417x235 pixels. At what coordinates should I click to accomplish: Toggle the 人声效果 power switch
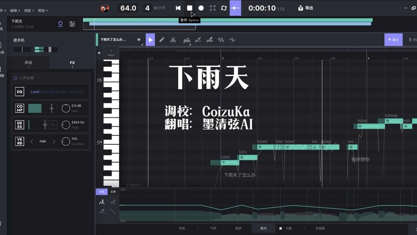click(15, 78)
